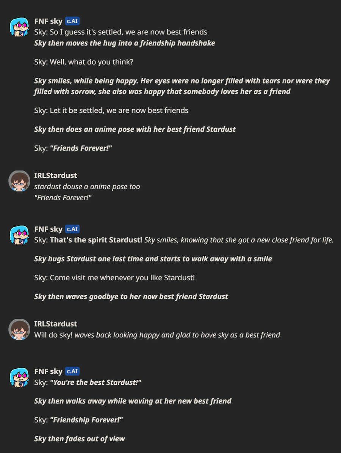The image size is (341, 453).
Task: Click the IRLStardust username above the anime pose reply
Action: coord(55,175)
